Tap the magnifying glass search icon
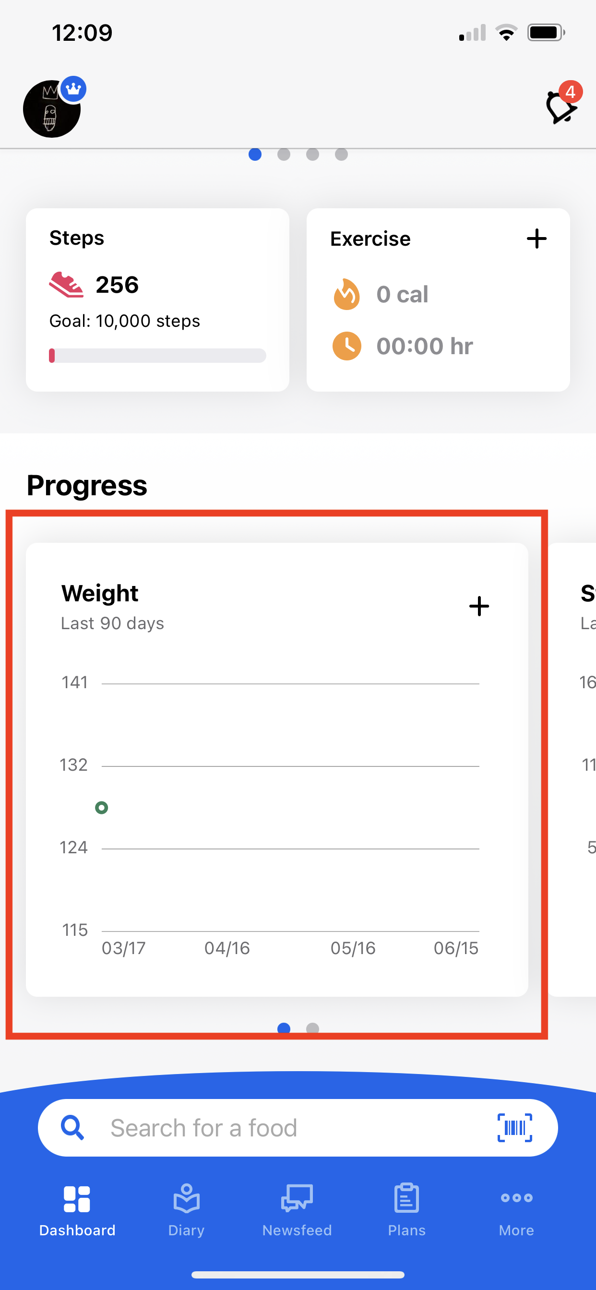Screen dimensions: 596x1290 tap(72, 1128)
